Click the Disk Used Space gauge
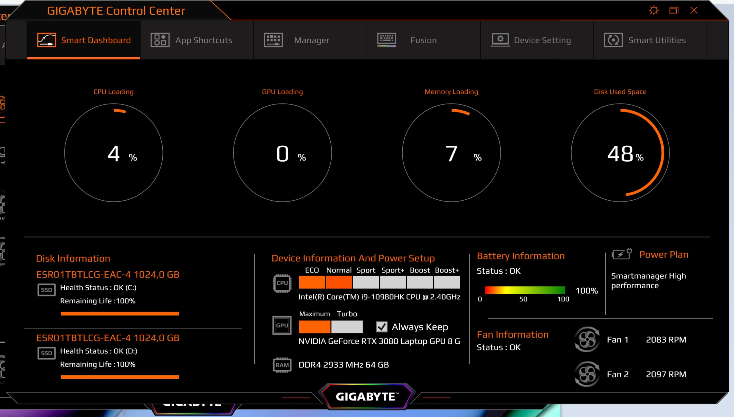Viewport: 734px width, 417px height. (620, 153)
